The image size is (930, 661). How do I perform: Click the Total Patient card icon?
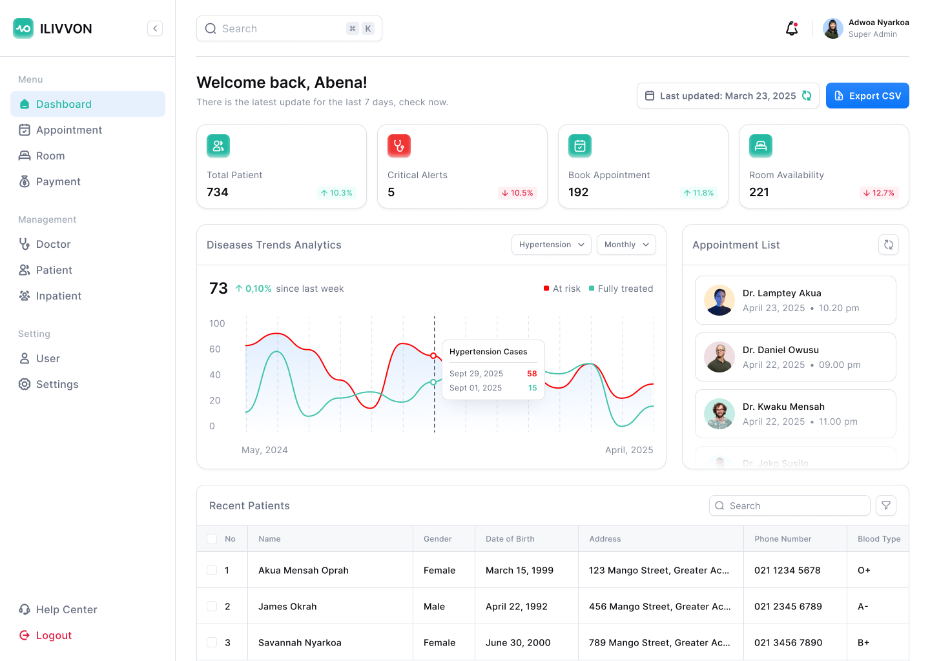(218, 146)
